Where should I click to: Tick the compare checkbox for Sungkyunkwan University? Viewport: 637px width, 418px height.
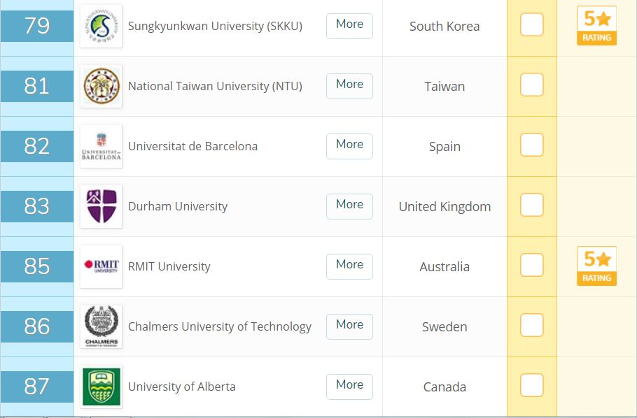(x=532, y=24)
